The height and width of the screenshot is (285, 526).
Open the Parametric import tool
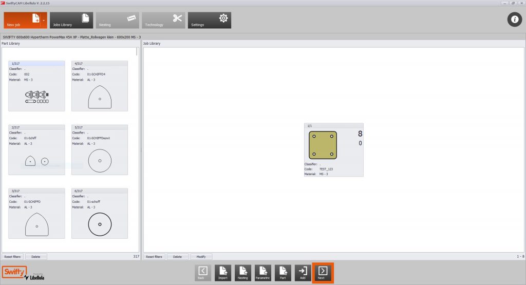(x=262, y=272)
